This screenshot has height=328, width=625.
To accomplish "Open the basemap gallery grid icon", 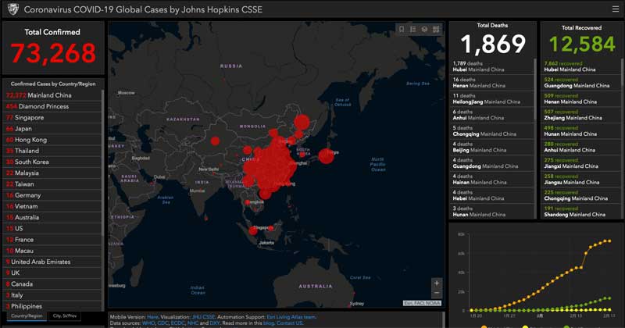I will [x=436, y=29].
